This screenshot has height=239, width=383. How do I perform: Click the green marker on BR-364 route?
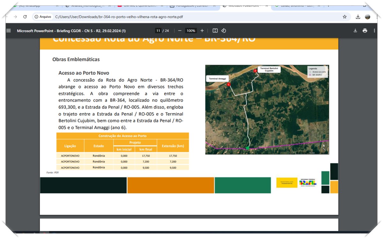pos(248,148)
